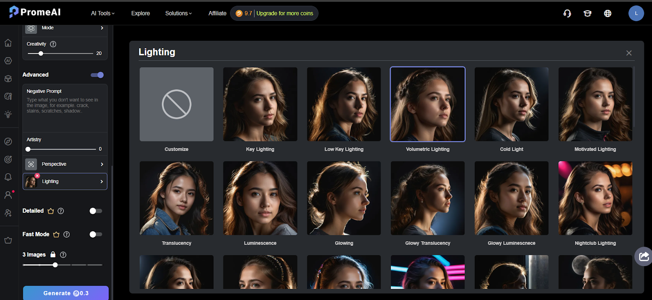Enable the Detailed toggle
This screenshot has height=300, width=652.
[x=96, y=211]
